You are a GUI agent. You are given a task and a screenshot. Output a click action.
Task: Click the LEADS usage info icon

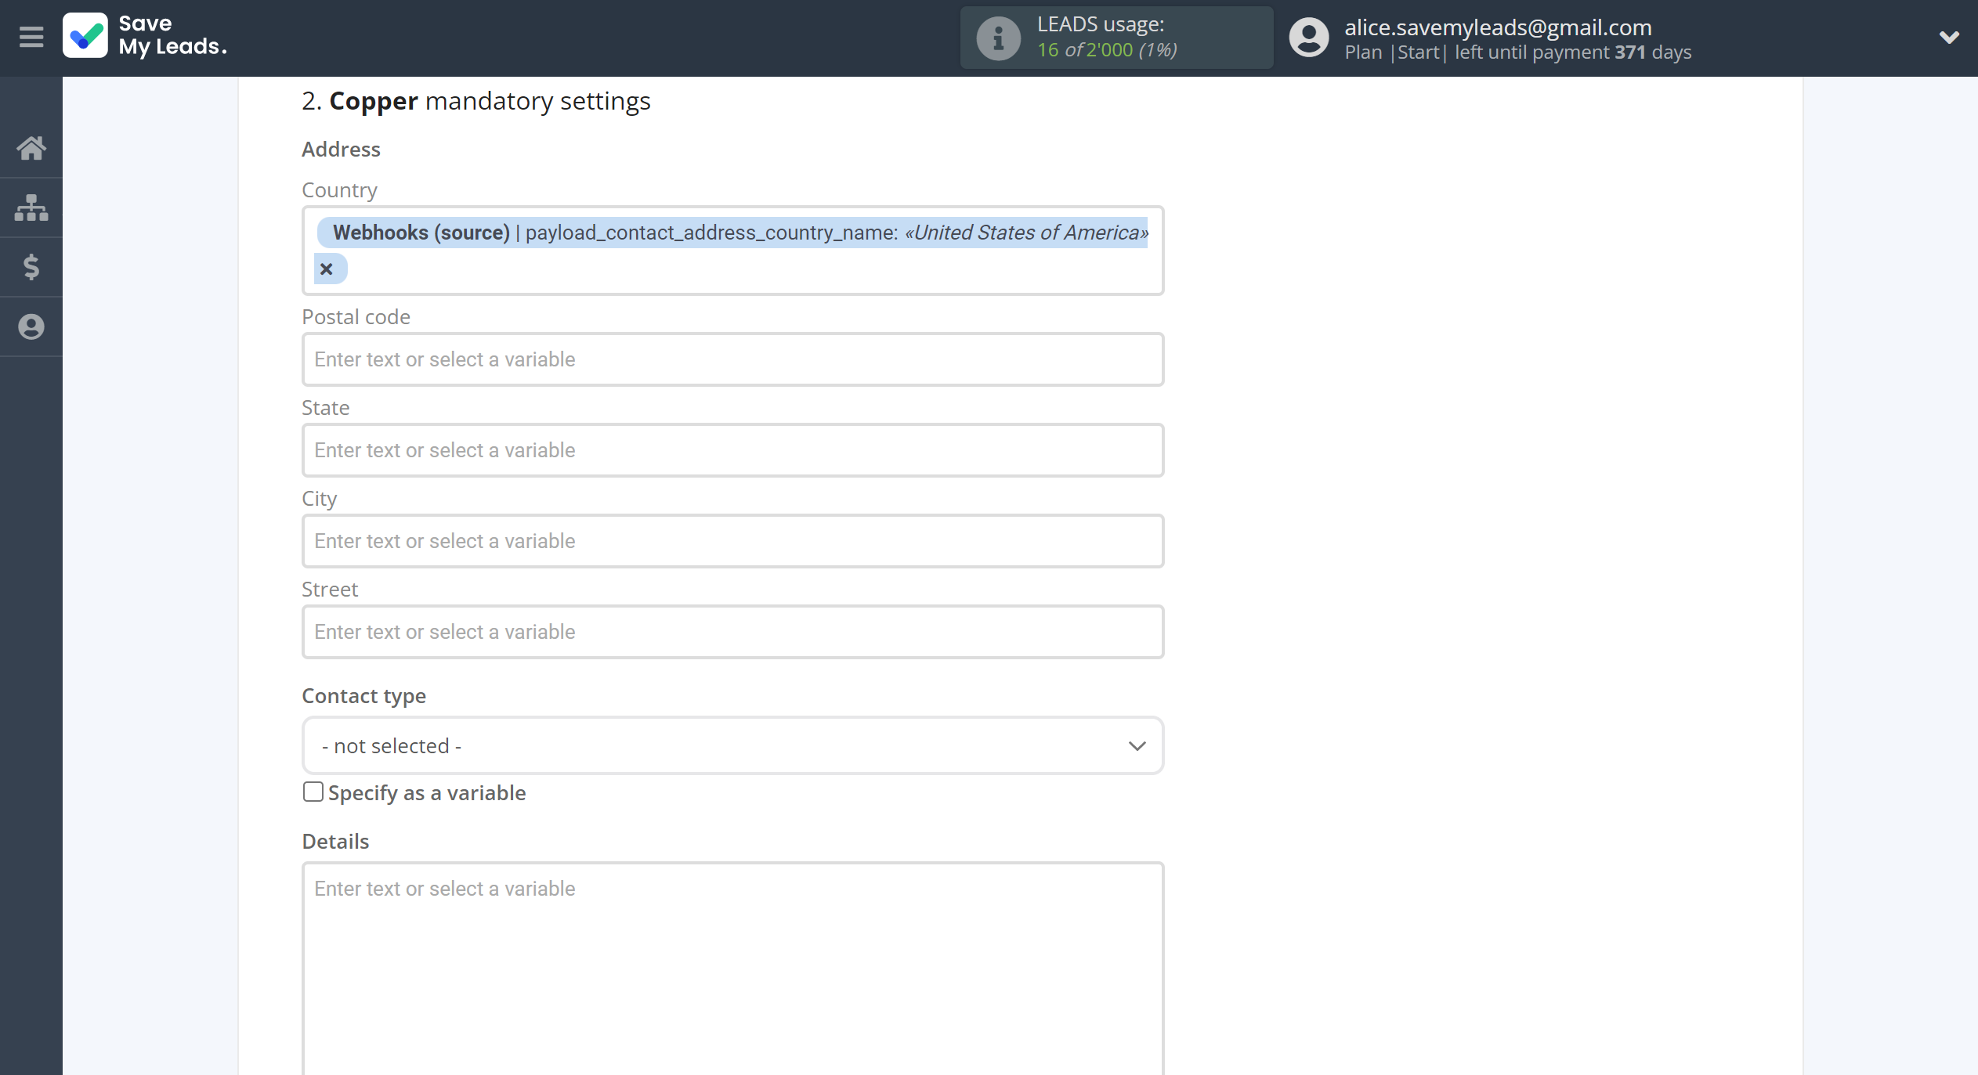point(998,38)
